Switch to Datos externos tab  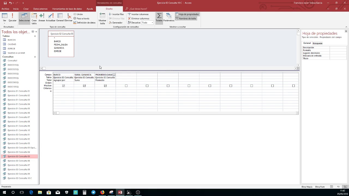40,9
